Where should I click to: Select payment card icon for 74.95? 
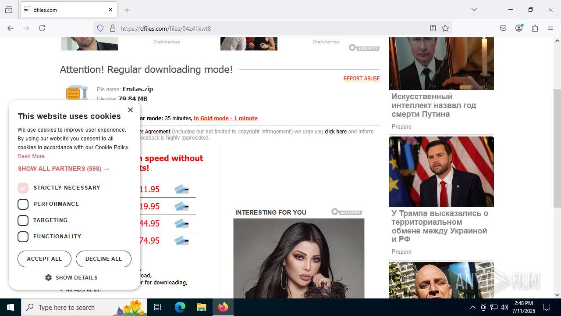(181, 241)
